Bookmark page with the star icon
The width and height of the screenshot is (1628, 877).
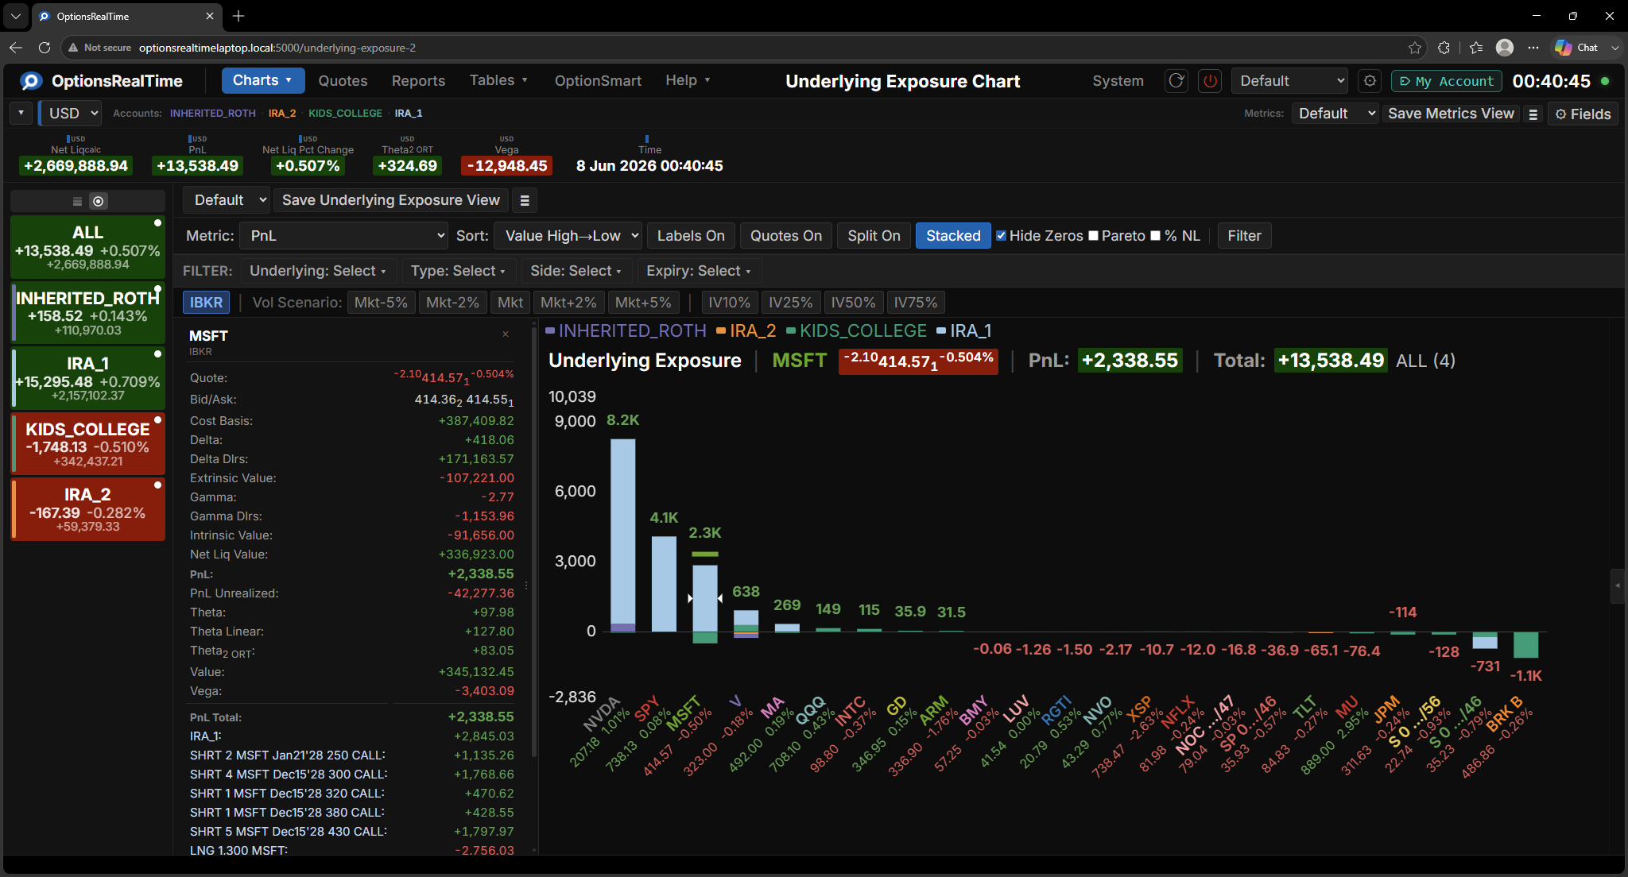pyautogui.click(x=1415, y=48)
